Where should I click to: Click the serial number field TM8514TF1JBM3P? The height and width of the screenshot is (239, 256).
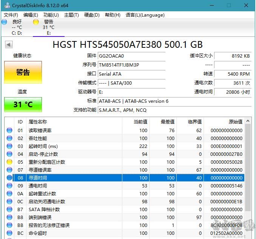131,65
